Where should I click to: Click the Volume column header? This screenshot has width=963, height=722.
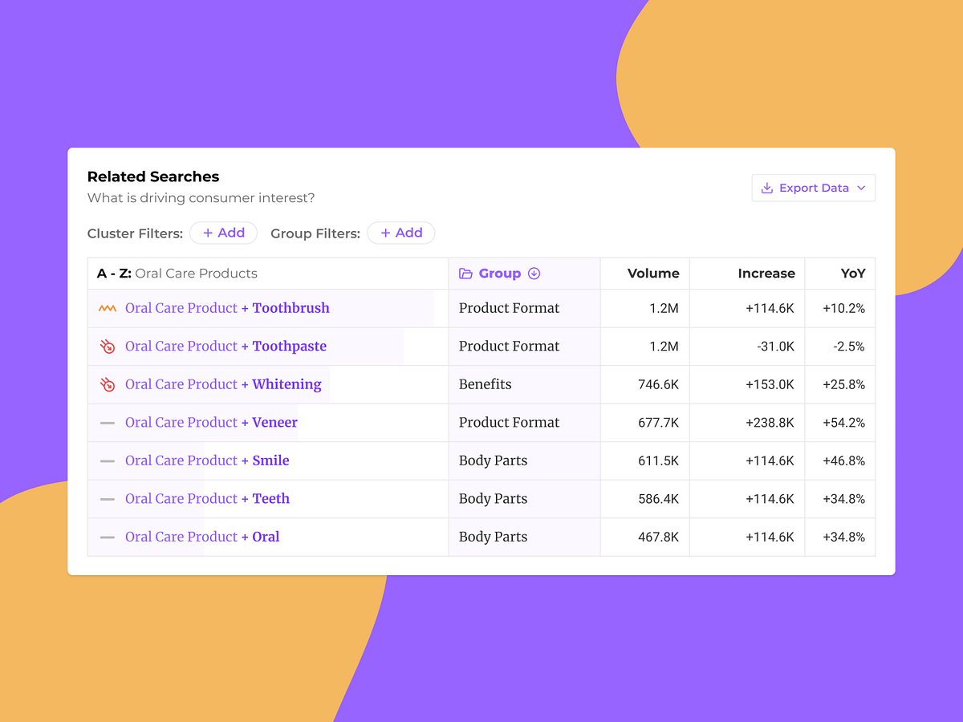[654, 273]
